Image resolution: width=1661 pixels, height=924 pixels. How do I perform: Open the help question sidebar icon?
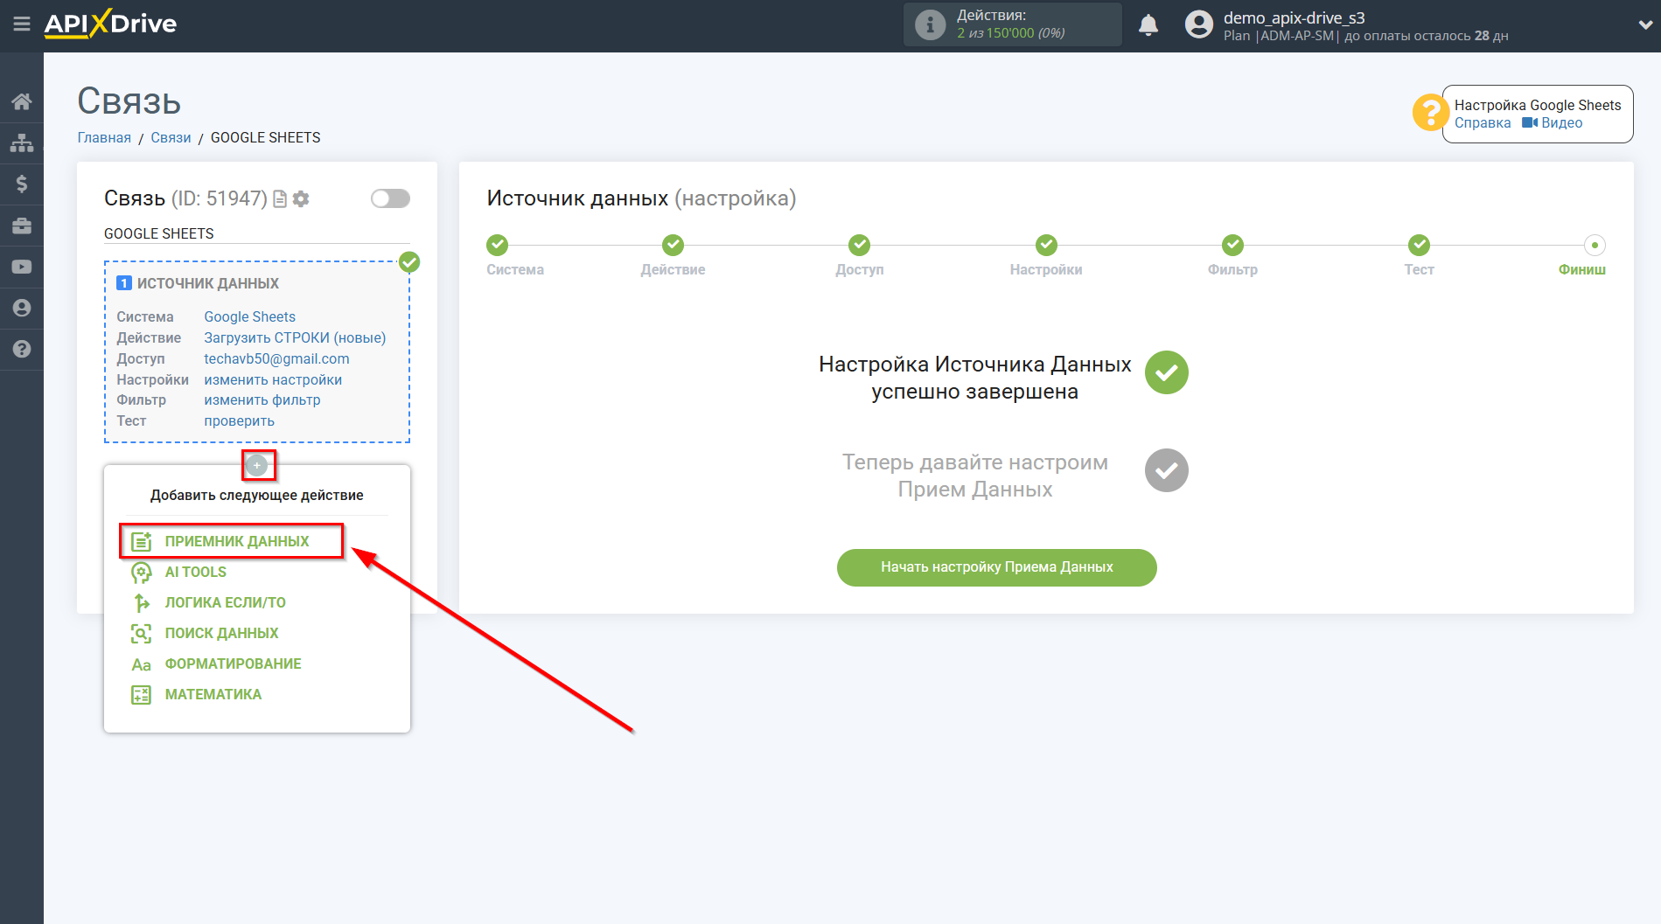22,349
